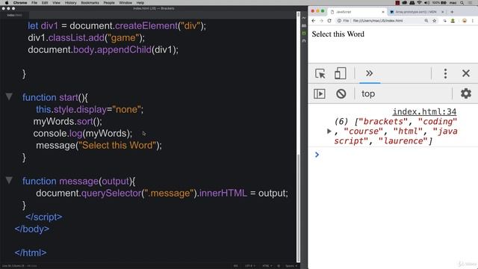Screen dimensions: 478x269
Task: Open the DevTools more tabs chevron
Action: [x=370, y=73]
